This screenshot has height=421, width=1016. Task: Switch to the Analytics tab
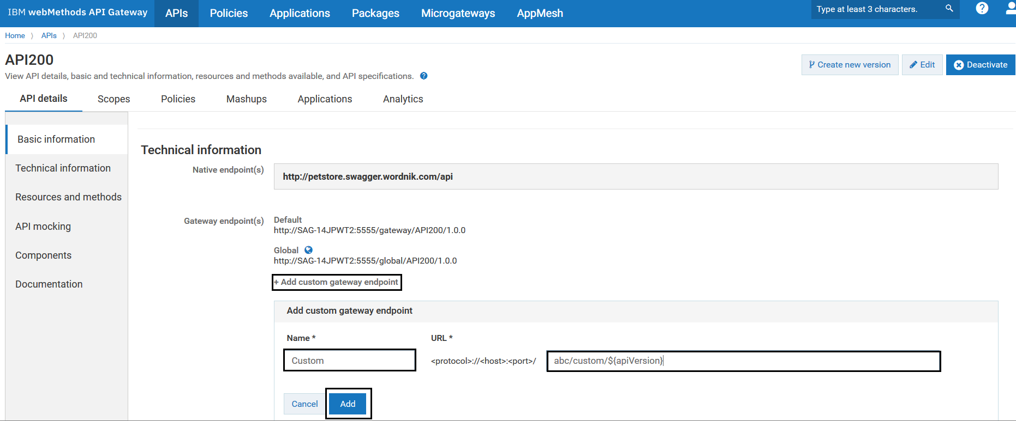pos(403,99)
